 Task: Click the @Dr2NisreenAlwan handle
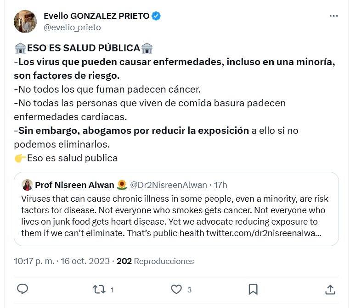click(x=169, y=185)
